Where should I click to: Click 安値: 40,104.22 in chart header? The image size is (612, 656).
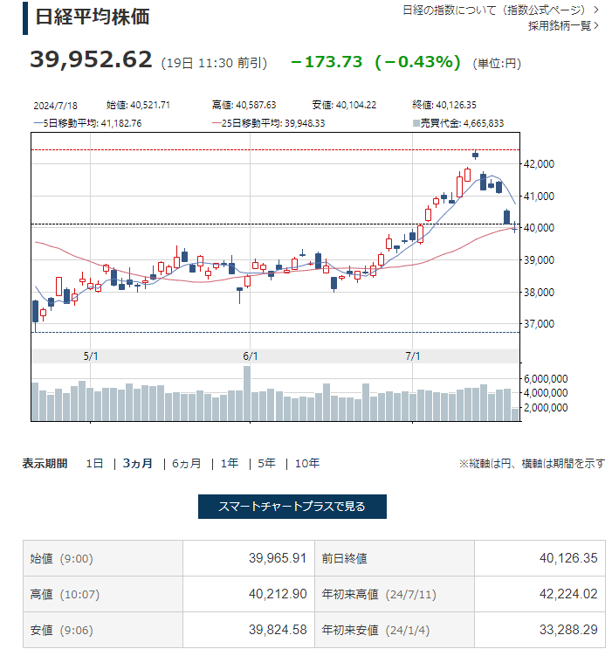[x=344, y=105]
